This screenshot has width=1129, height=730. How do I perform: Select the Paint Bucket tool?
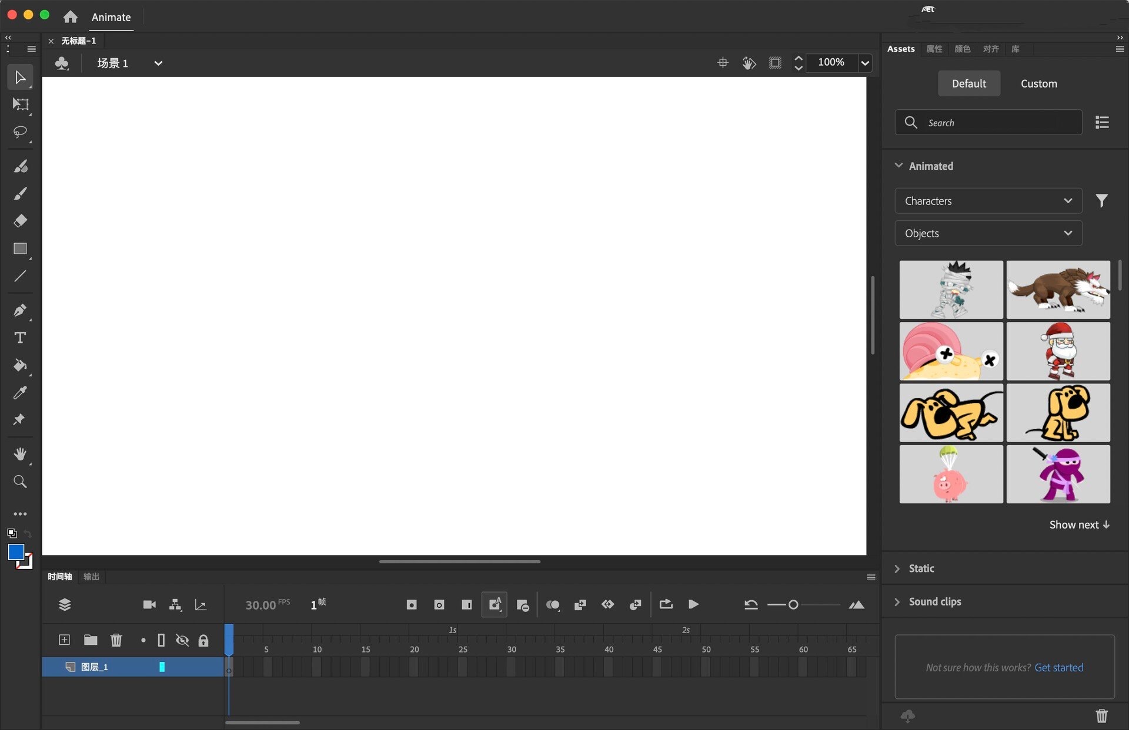pyautogui.click(x=20, y=365)
